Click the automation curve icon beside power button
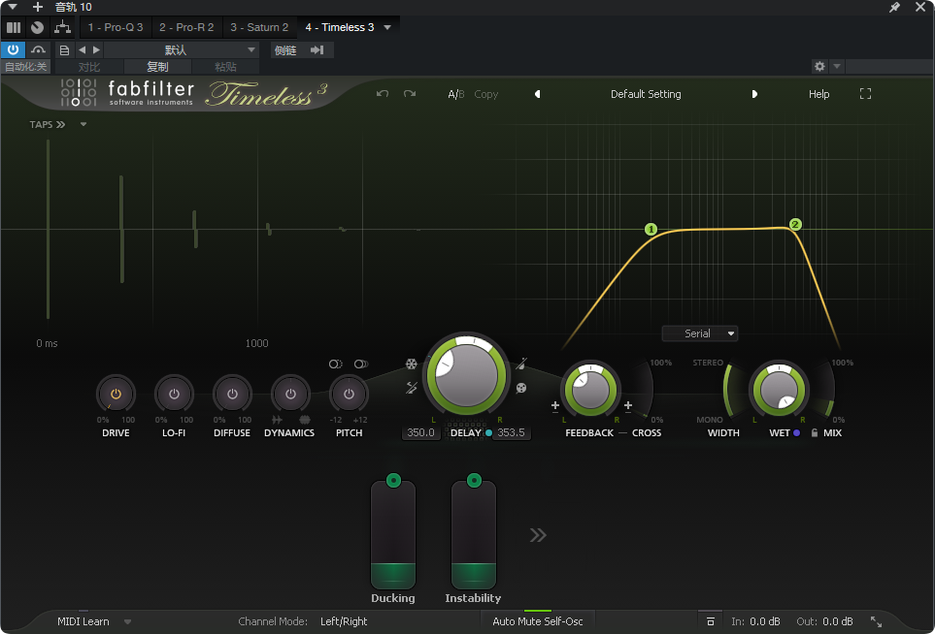 [x=38, y=50]
